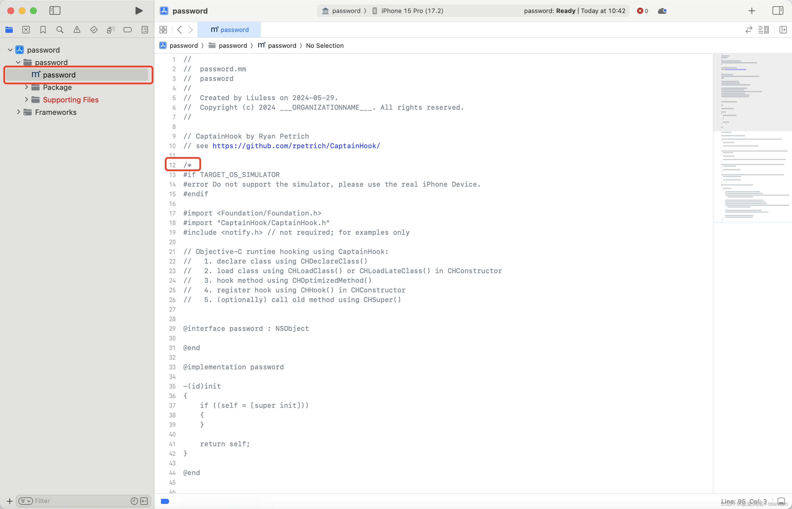Click the add editor on right button
Viewport: 792px width, 509px height.
pyautogui.click(x=783, y=30)
